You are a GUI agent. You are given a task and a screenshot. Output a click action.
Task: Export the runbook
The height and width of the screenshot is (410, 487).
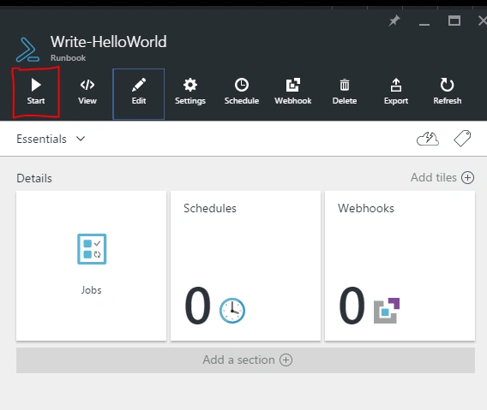pos(396,92)
